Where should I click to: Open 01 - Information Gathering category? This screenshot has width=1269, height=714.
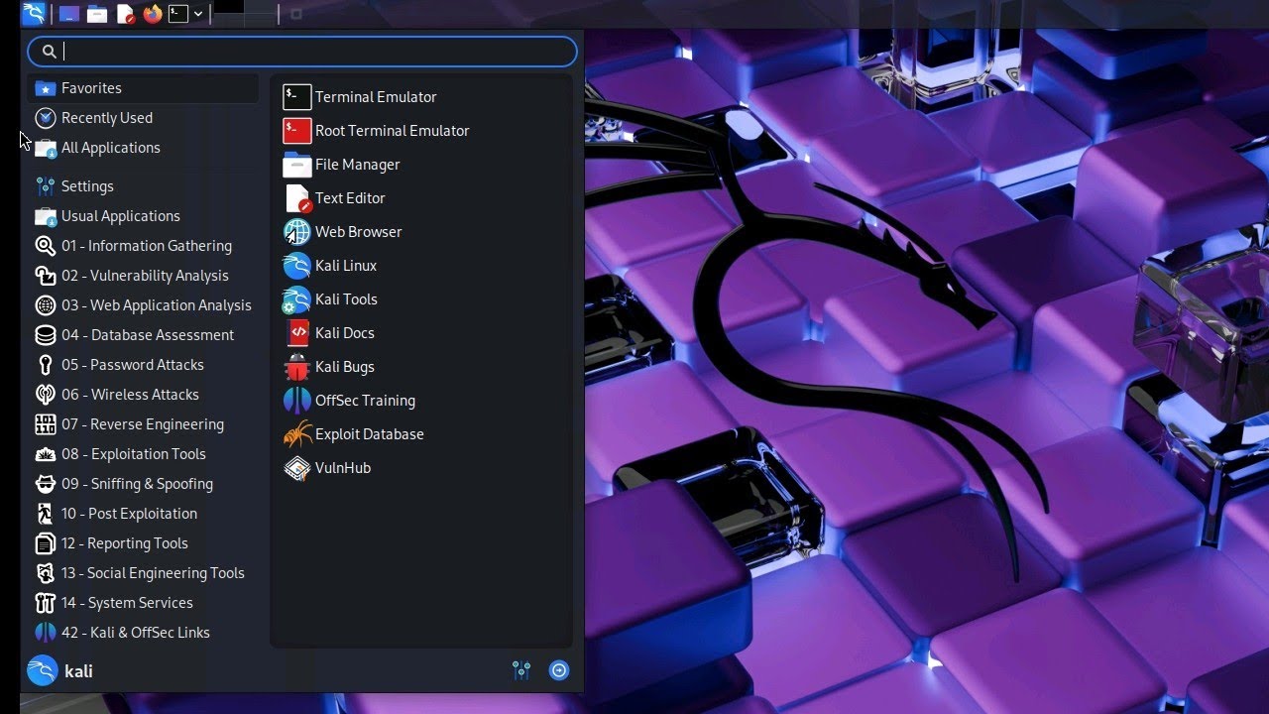coord(143,246)
